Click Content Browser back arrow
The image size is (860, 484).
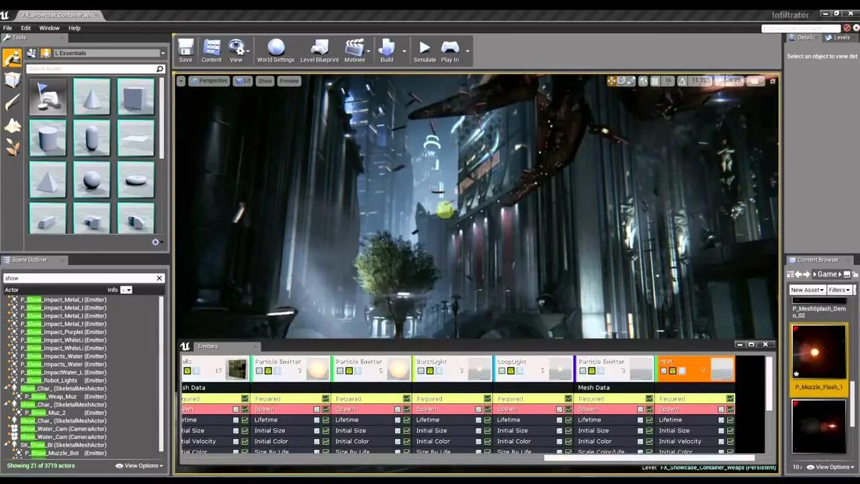point(799,274)
